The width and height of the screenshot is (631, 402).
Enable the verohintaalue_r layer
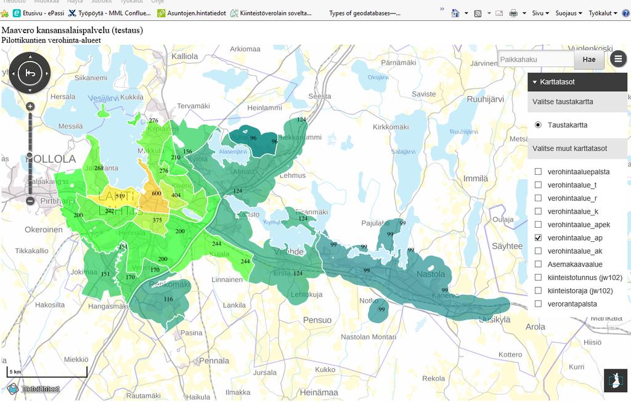(x=538, y=198)
